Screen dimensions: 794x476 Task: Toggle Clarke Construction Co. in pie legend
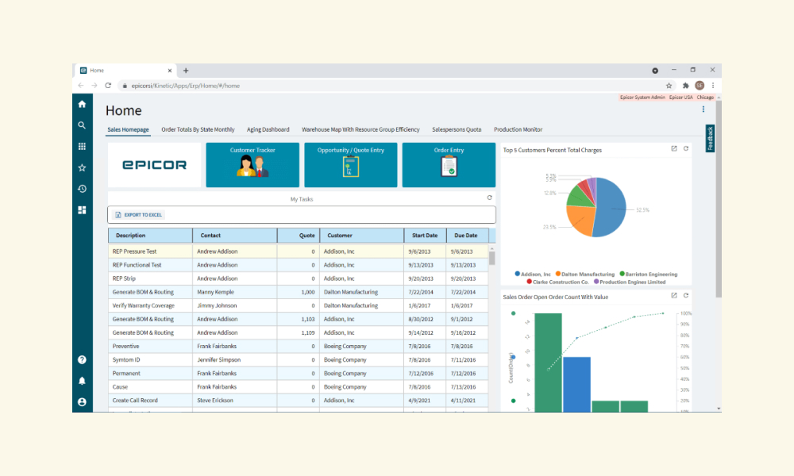pyautogui.click(x=557, y=282)
